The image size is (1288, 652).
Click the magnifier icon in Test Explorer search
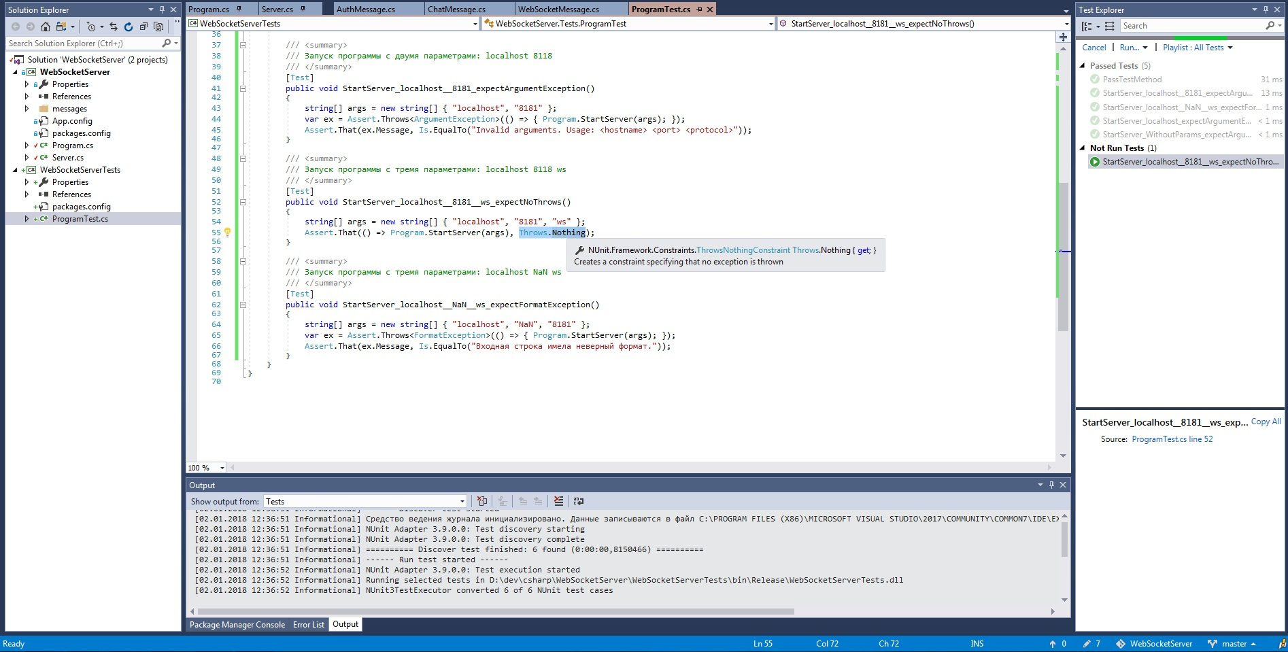[x=1270, y=26]
